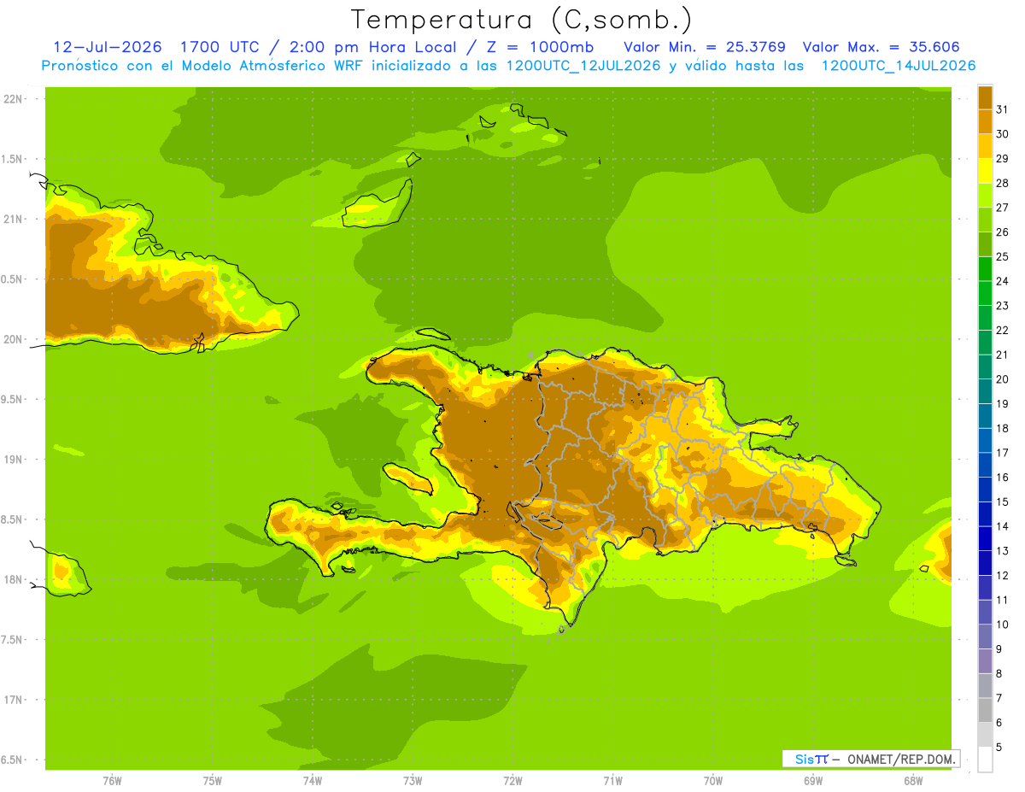
Task: Click the 'Temperatura (C,somb.)' title
Action: pyautogui.click(x=521, y=21)
